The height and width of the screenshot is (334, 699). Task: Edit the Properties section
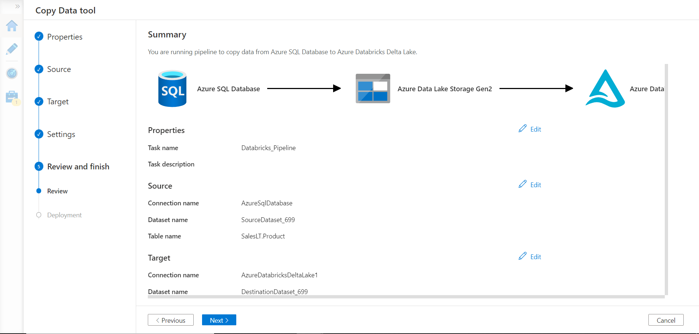[x=530, y=129]
